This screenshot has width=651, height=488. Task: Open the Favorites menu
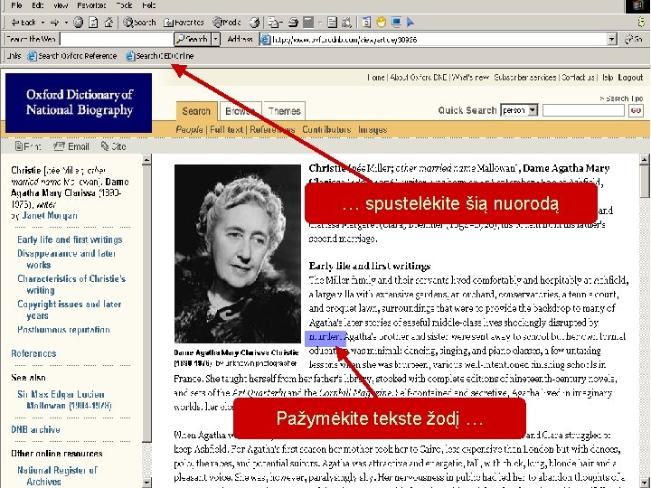[91, 5]
